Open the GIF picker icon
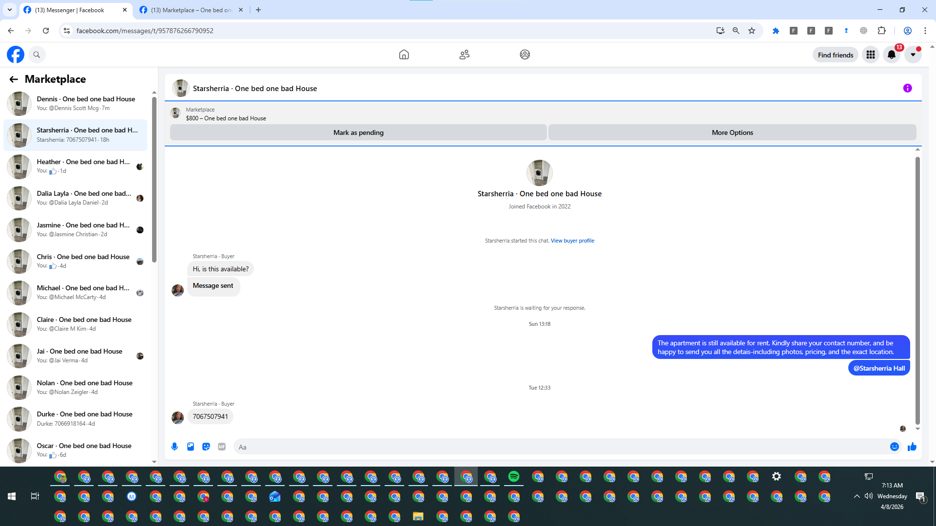The height and width of the screenshot is (526, 936). tap(222, 447)
